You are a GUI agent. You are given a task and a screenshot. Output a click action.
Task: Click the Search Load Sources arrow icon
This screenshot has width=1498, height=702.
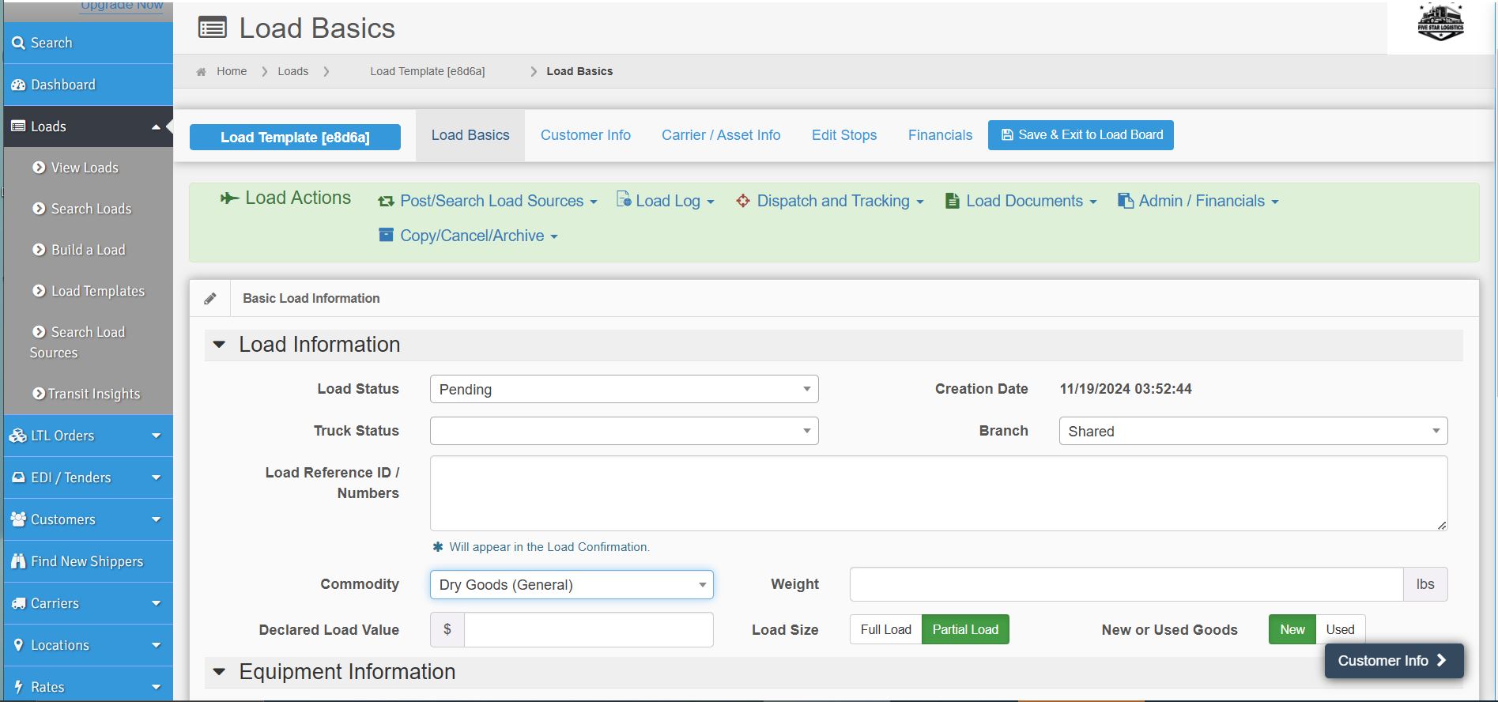coord(39,332)
